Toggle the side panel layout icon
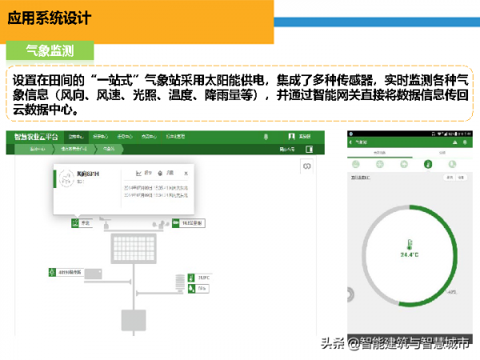This screenshot has width=480, height=360. [309, 149]
